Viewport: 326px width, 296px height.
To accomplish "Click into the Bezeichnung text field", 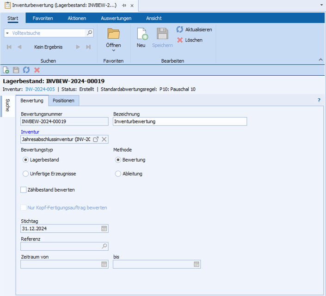I will tap(180, 121).
